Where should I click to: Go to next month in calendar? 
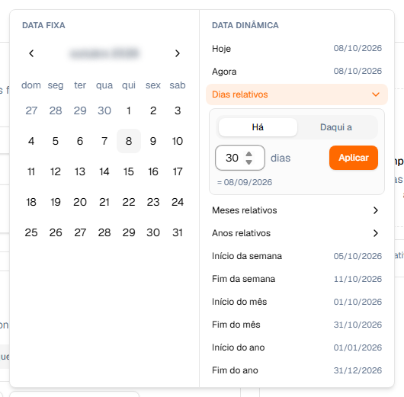(178, 53)
